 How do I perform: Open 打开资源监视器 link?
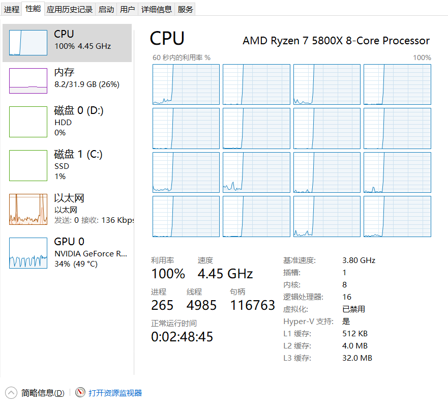coord(115,393)
